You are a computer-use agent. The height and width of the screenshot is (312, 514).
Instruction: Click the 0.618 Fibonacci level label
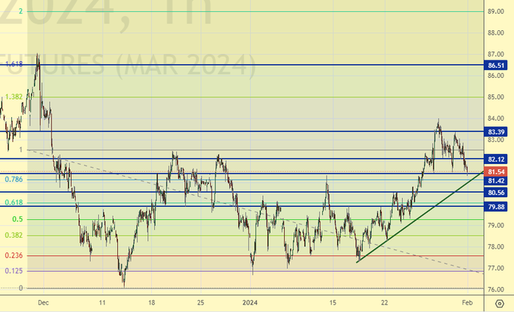[x=13, y=202]
